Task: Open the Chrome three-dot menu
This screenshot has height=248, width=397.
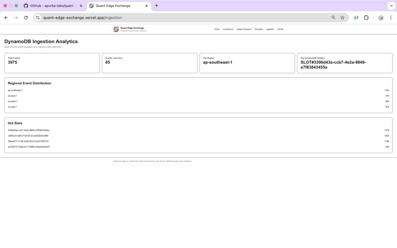Action: tap(391, 18)
